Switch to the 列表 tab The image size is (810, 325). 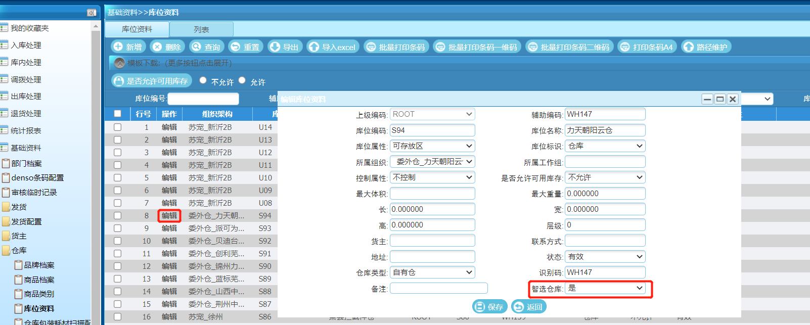point(201,29)
